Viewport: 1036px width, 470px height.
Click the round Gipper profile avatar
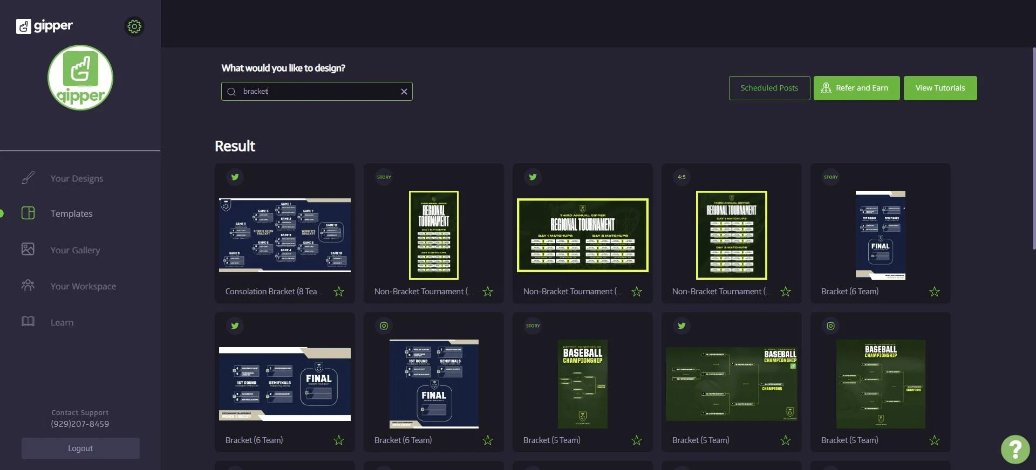pyautogui.click(x=80, y=78)
